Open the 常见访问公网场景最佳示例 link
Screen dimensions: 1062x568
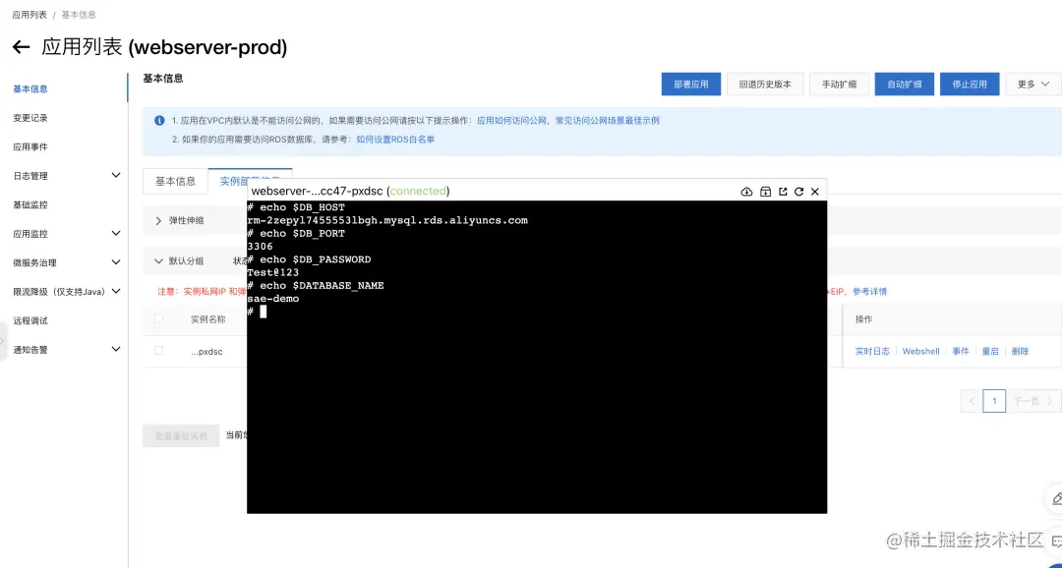click(x=607, y=121)
